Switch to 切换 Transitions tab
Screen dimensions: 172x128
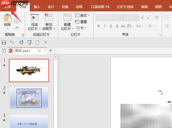tap(65, 7)
